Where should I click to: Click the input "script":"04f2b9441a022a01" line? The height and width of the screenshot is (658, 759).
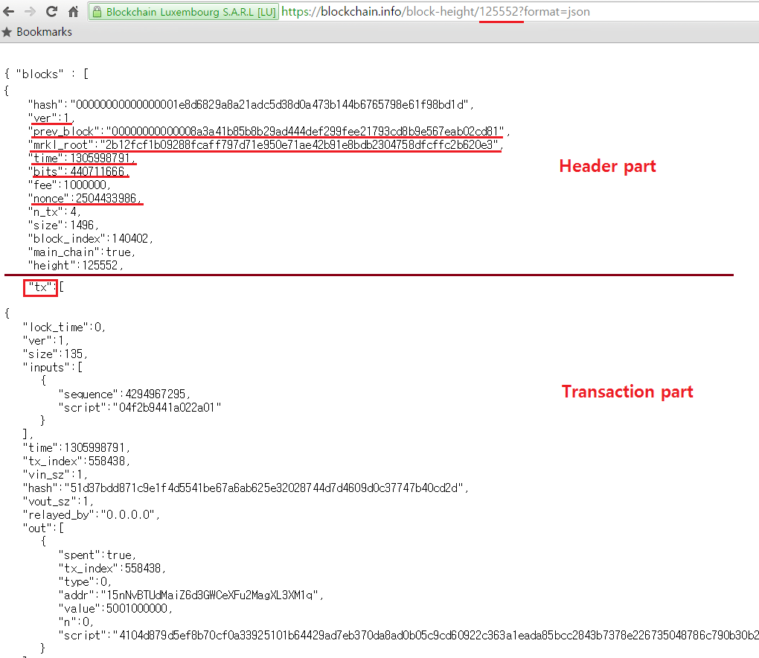tap(140, 408)
